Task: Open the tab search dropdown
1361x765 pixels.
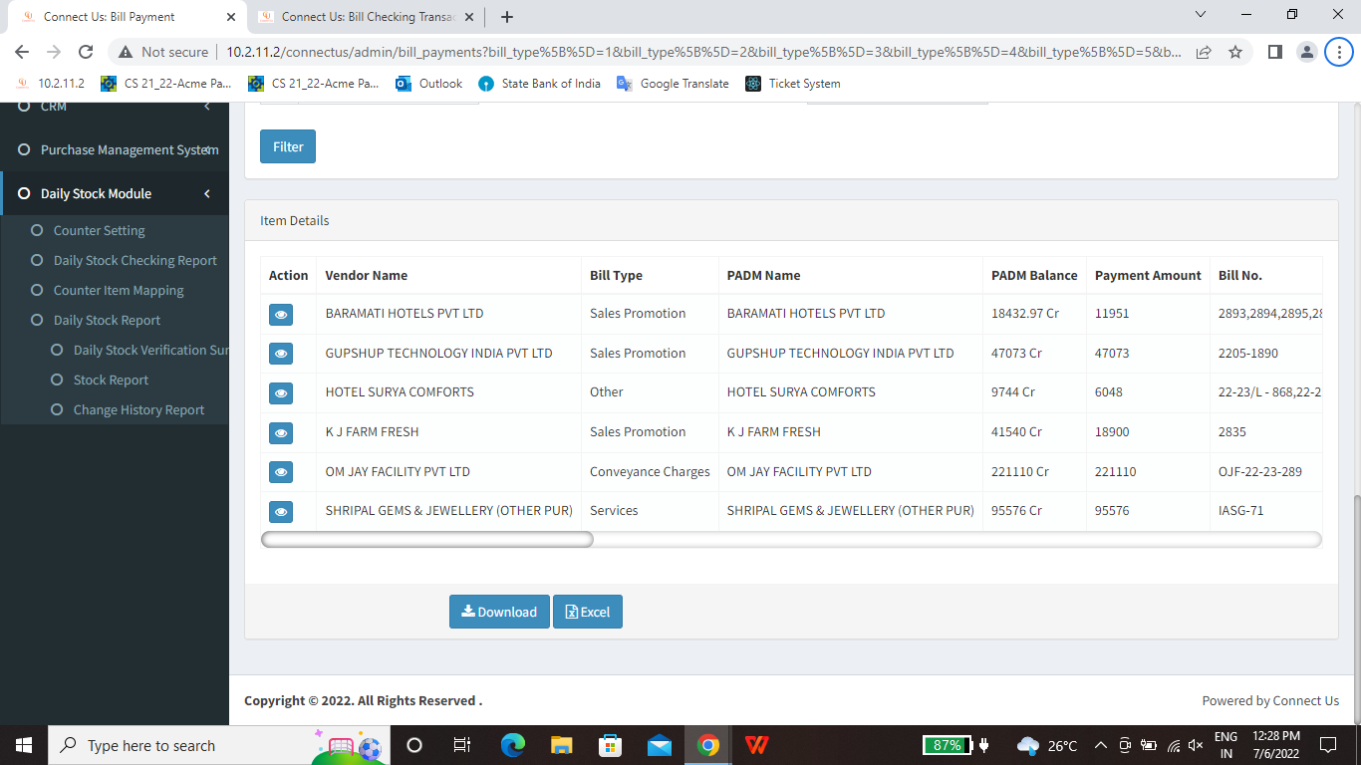Action: click(x=1200, y=15)
